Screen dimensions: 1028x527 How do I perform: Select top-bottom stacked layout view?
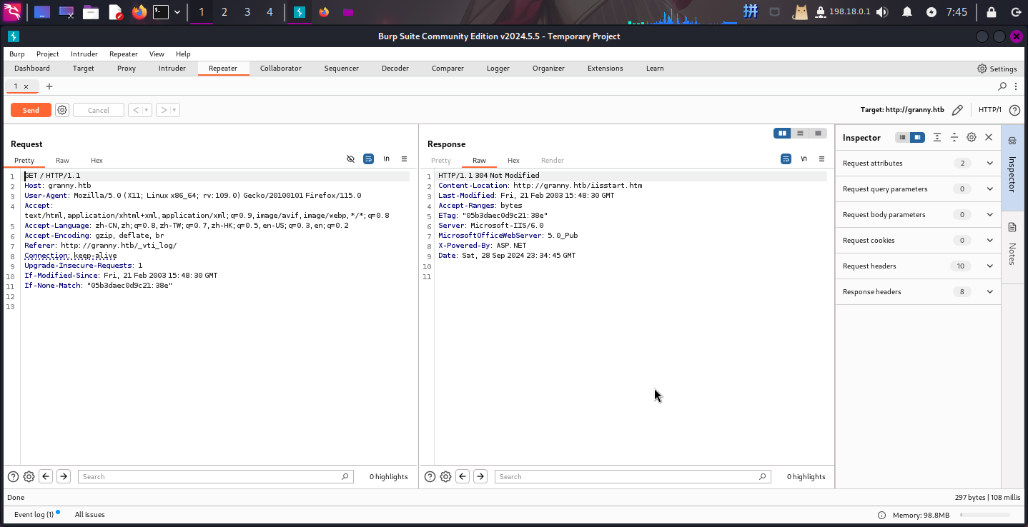800,133
